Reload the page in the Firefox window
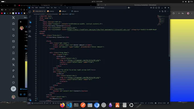 (x=13, y=10)
